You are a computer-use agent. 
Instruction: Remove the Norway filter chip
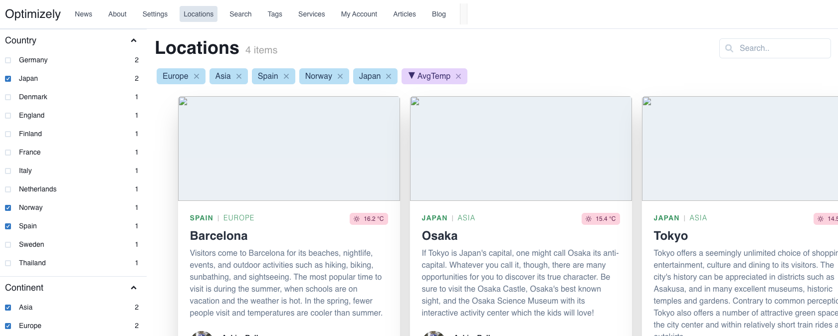point(340,76)
